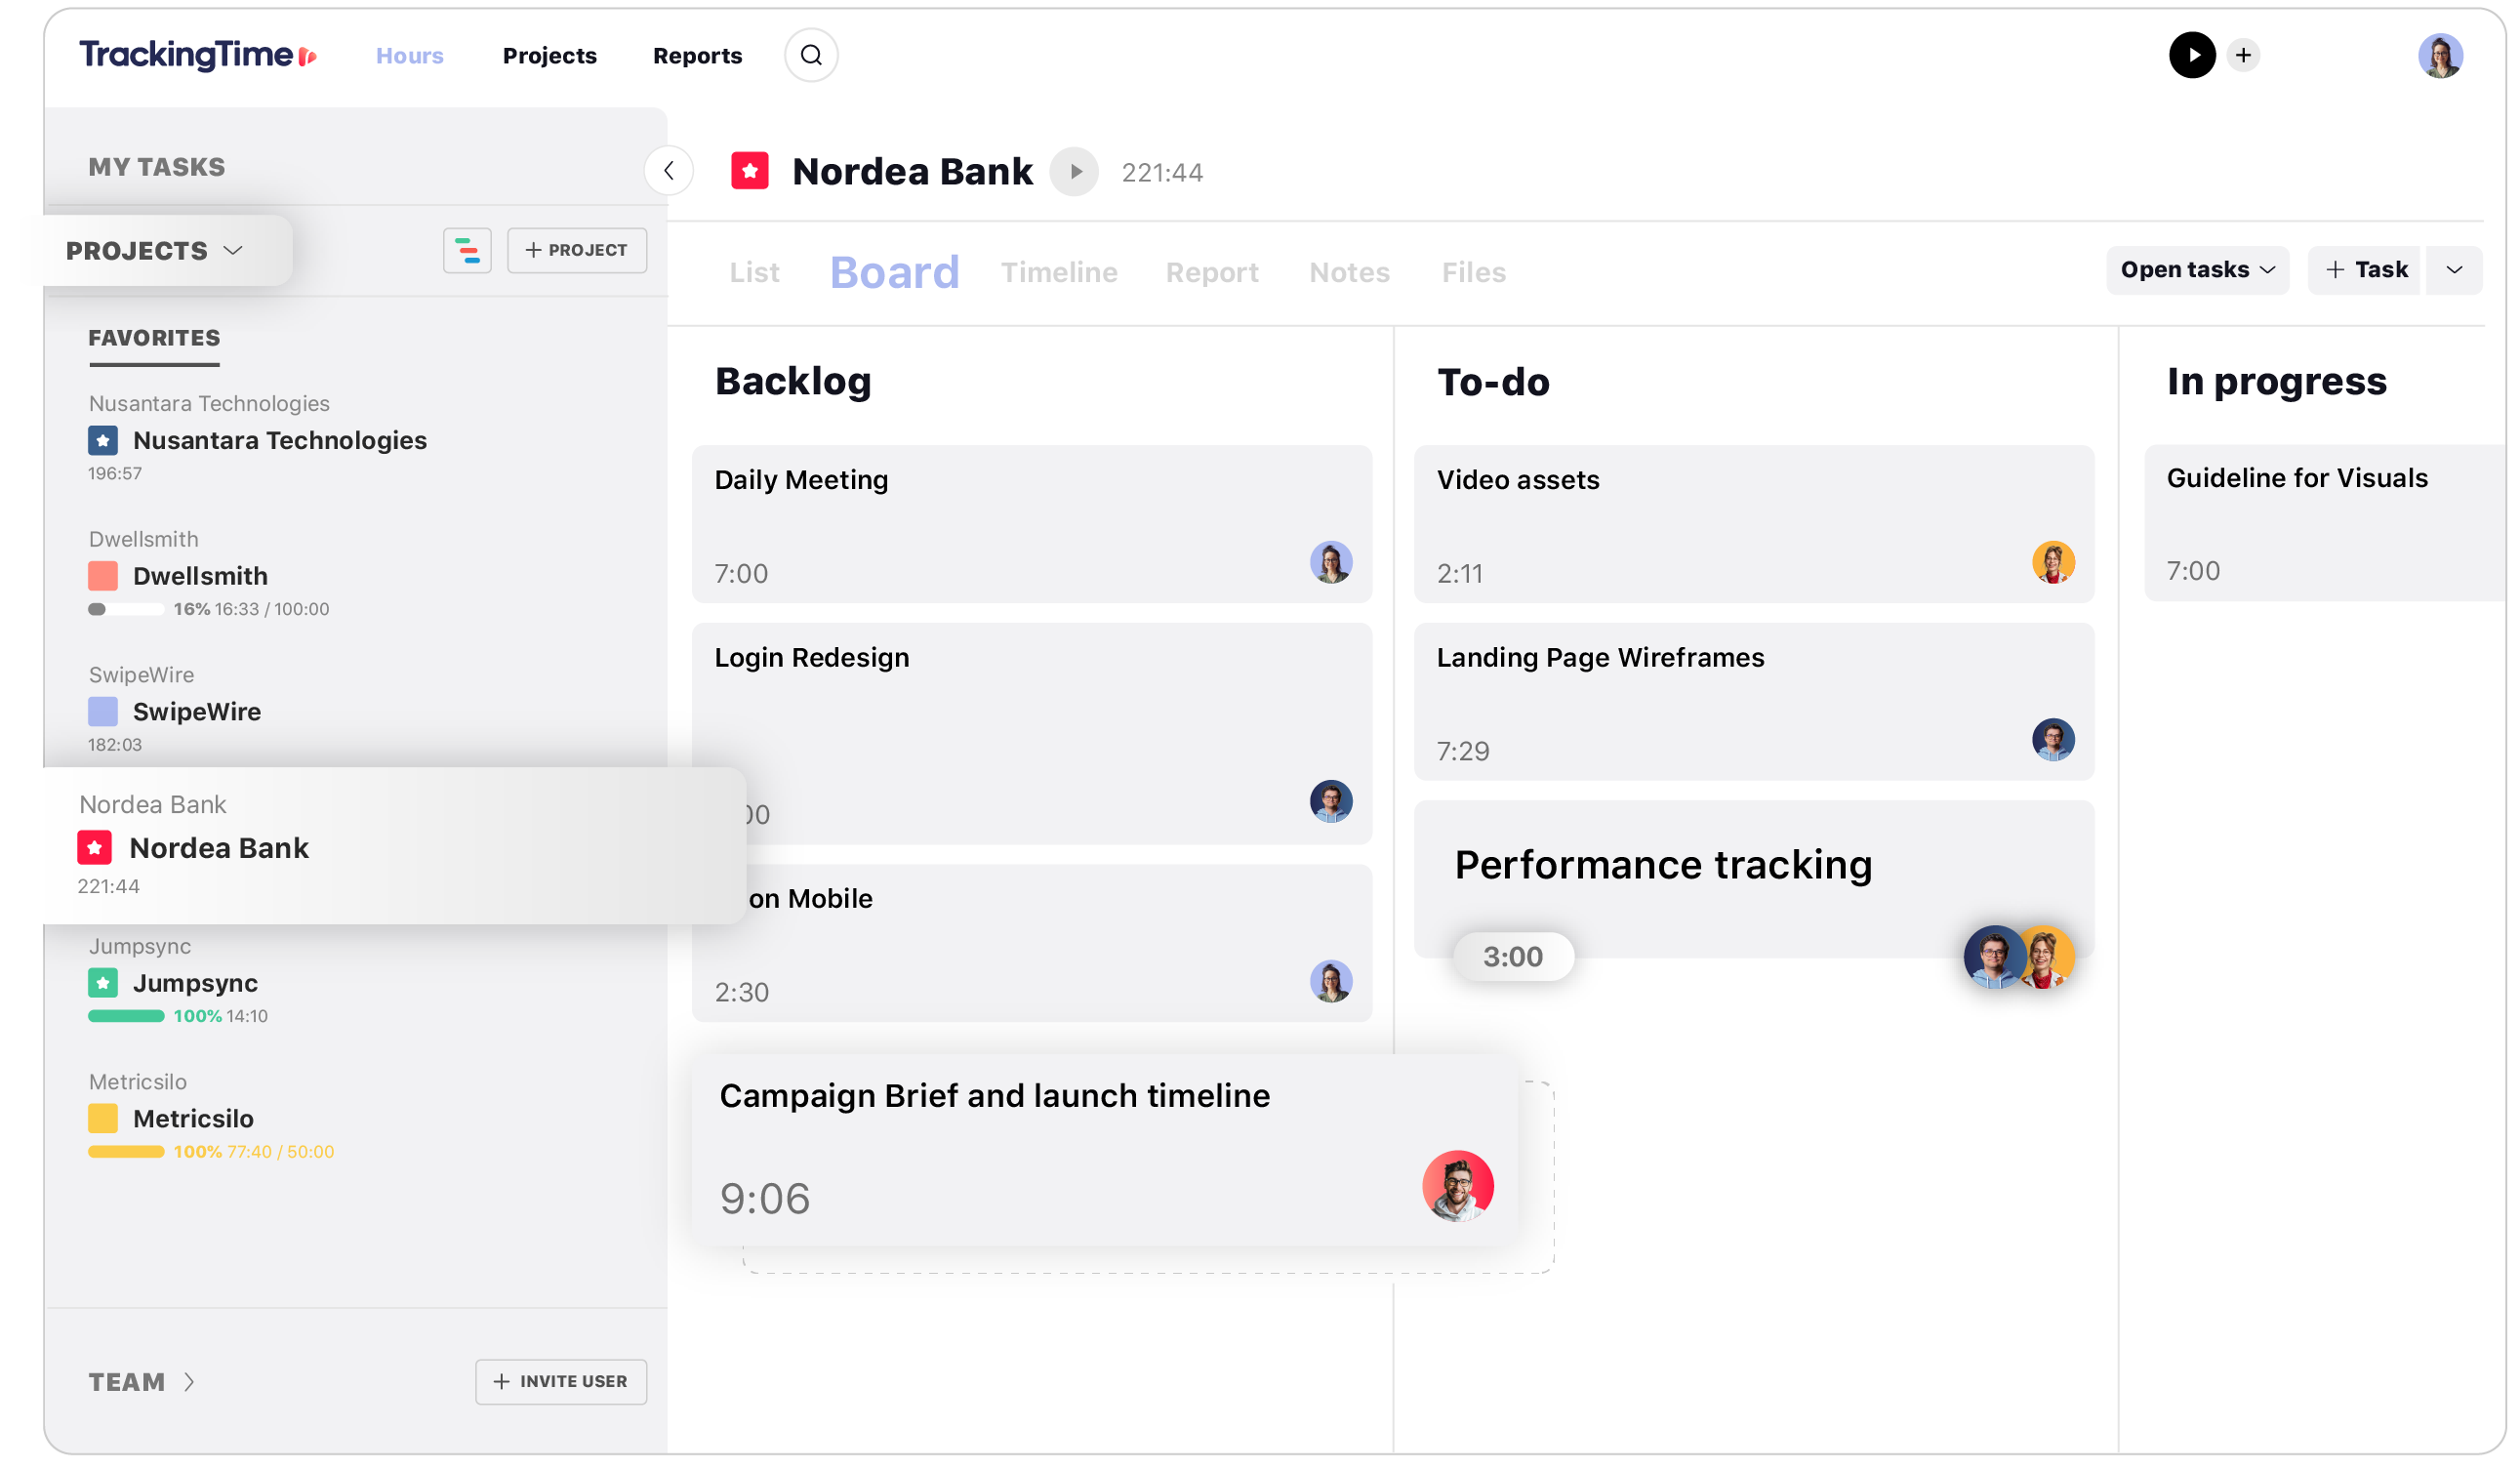Image resolution: width=2520 pixels, height=1469 pixels.
Task: Toggle Jumpsync project favorite status
Action: click(x=102, y=983)
